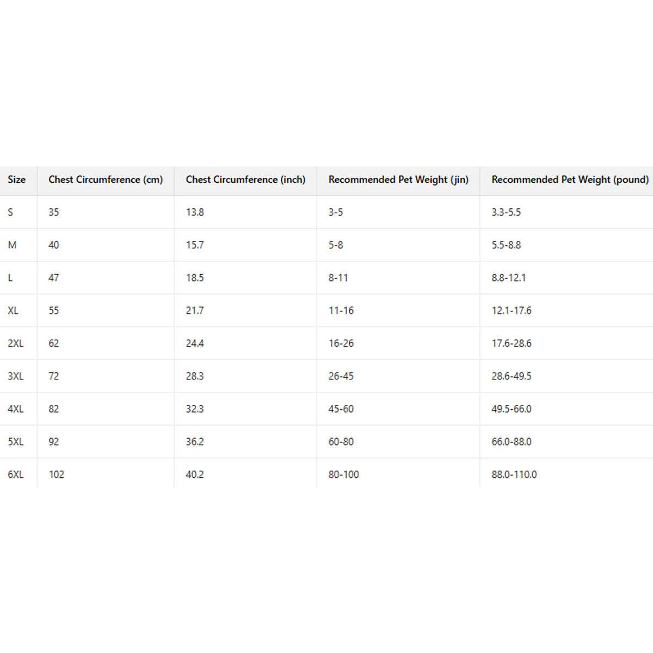The width and height of the screenshot is (653, 653).
Task: Select the 88.0-110.0 pound weight cell
Action: (514, 475)
